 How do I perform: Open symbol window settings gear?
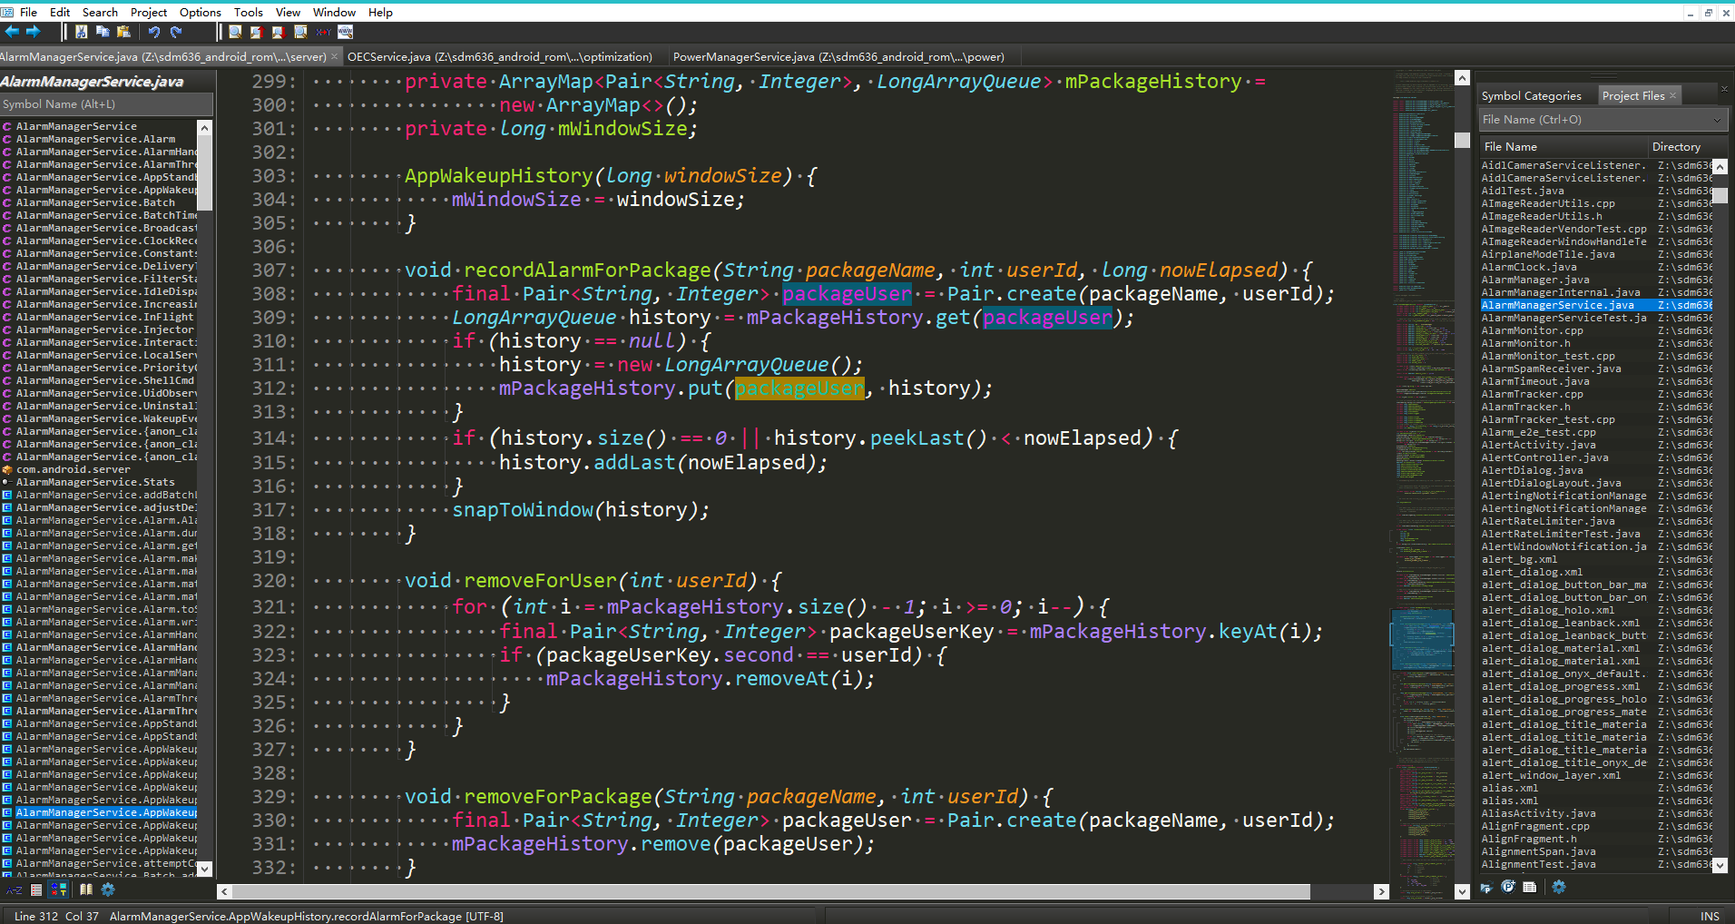pos(108,890)
